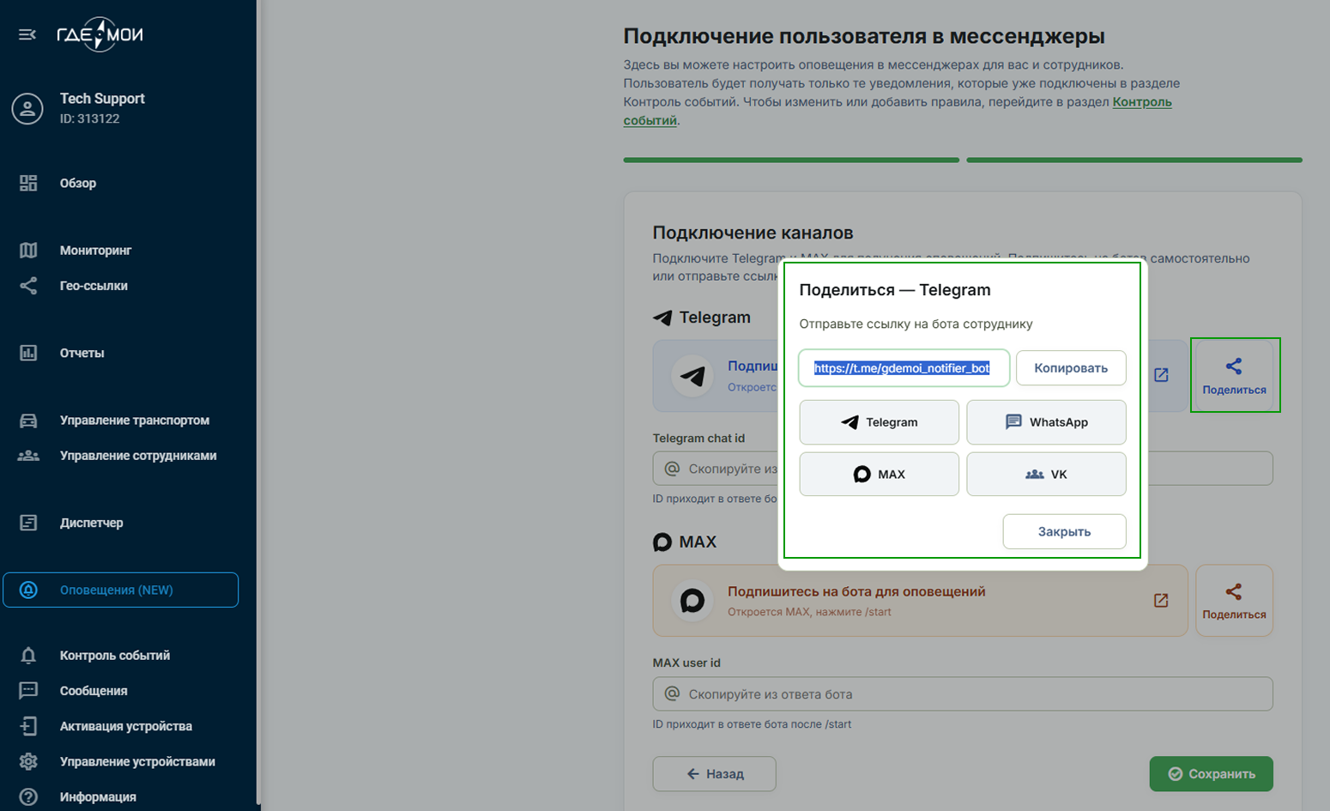Open the Информация question mark icon

click(28, 796)
